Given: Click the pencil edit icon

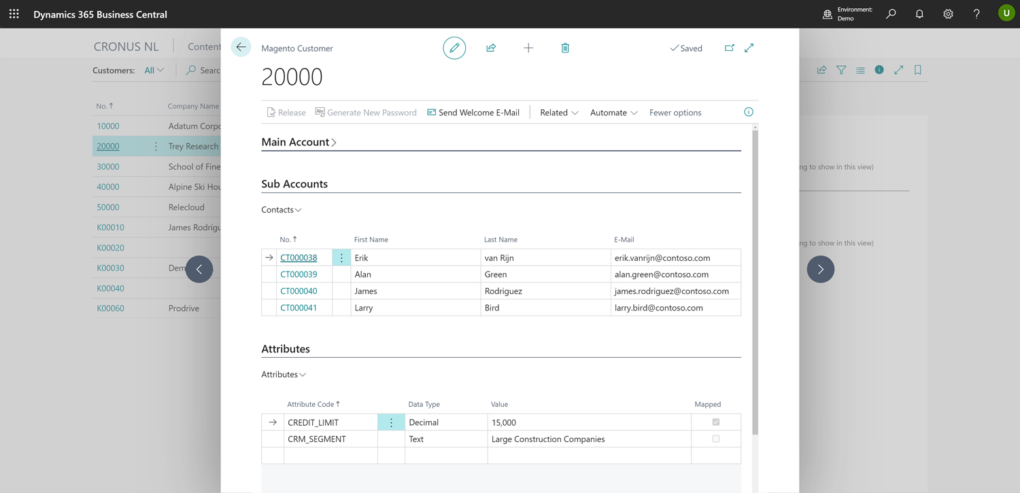Looking at the screenshot, I should [454, 48].
